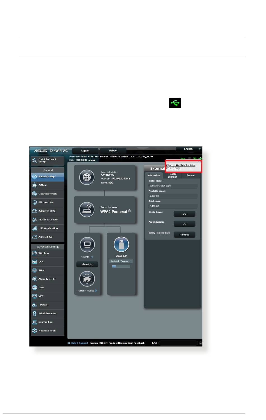Open the VPN settings page

pyautogui.click(x=48, y=296)
